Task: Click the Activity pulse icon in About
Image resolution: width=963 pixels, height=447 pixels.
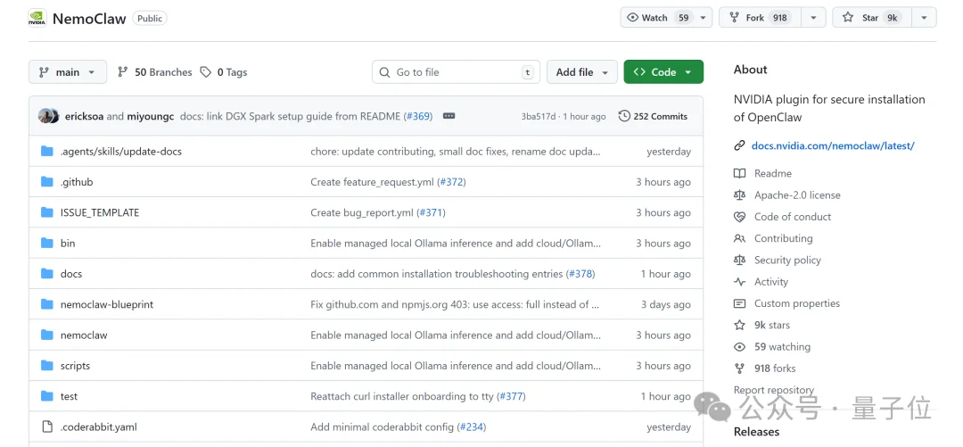Action: [x=739, y=282]
